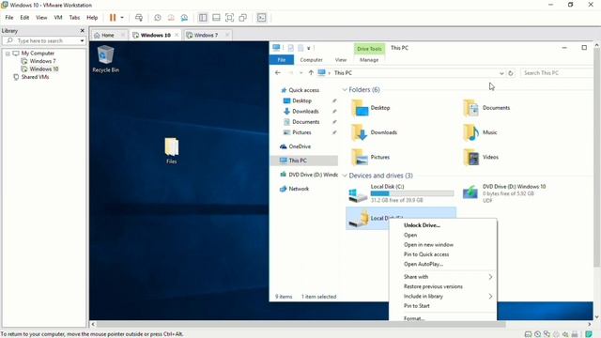Toggle the console view toolbar icon
The image size is (601, 338).
(261, 18)
